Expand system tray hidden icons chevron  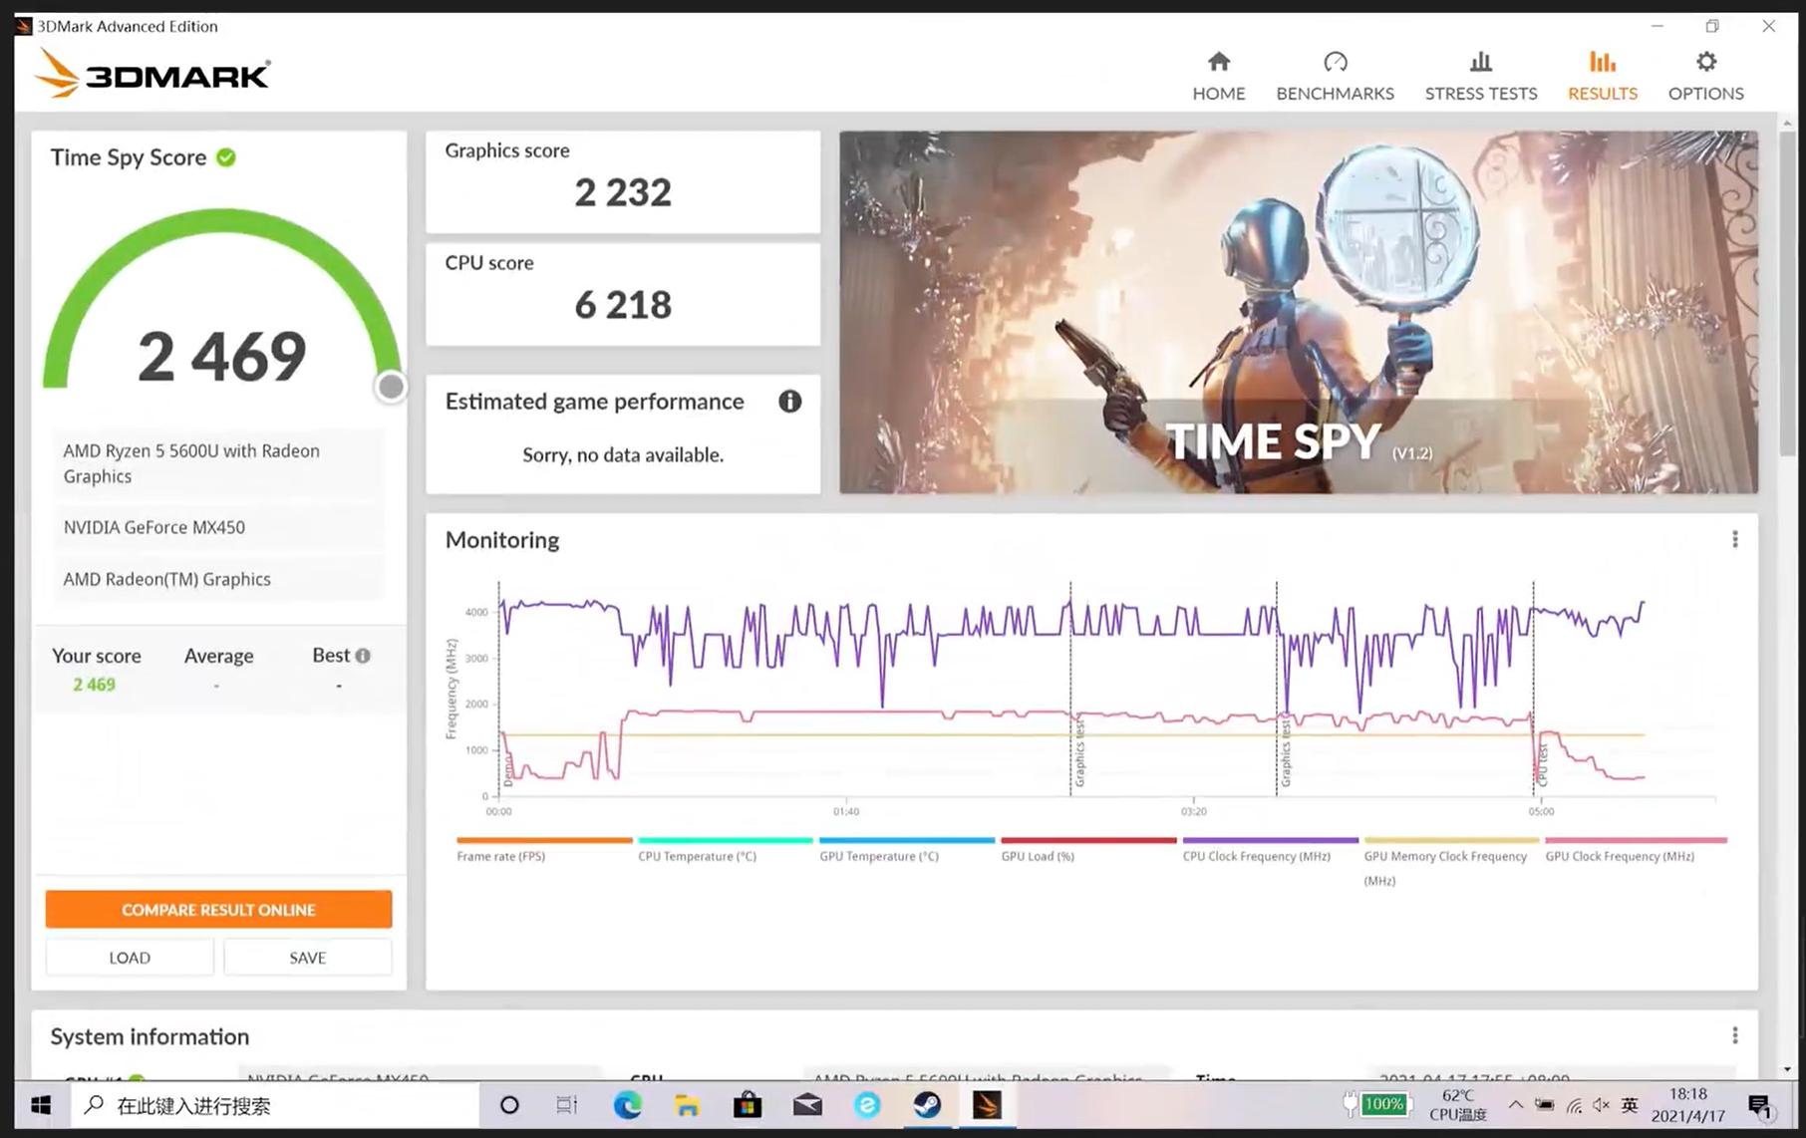(x=1515, y=1105)
